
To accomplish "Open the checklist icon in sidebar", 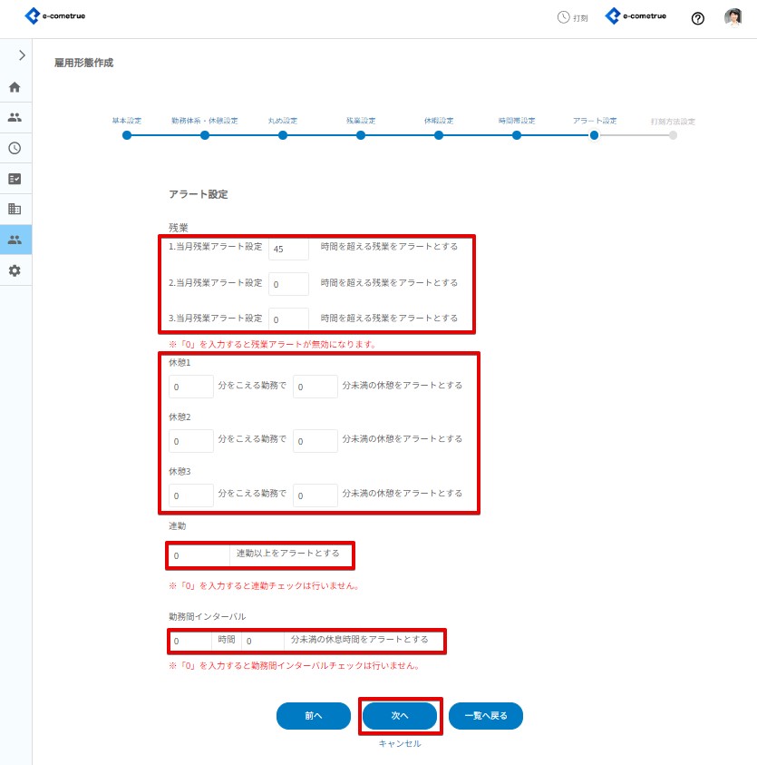I will 15,179.
